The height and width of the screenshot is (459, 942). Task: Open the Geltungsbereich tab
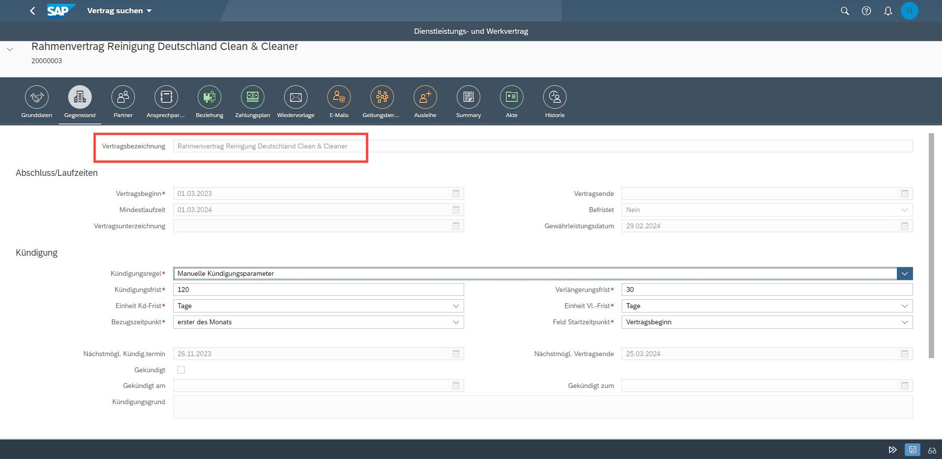pos(381,102)
